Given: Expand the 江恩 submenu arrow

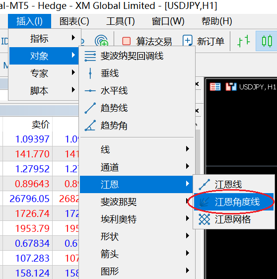Looking at the screenshot, I should pyautogui.click(x=188, y=184).
